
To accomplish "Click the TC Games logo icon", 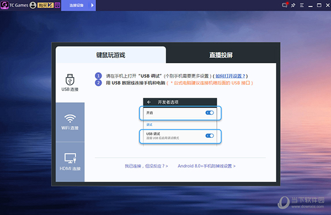I will point(4,5).
